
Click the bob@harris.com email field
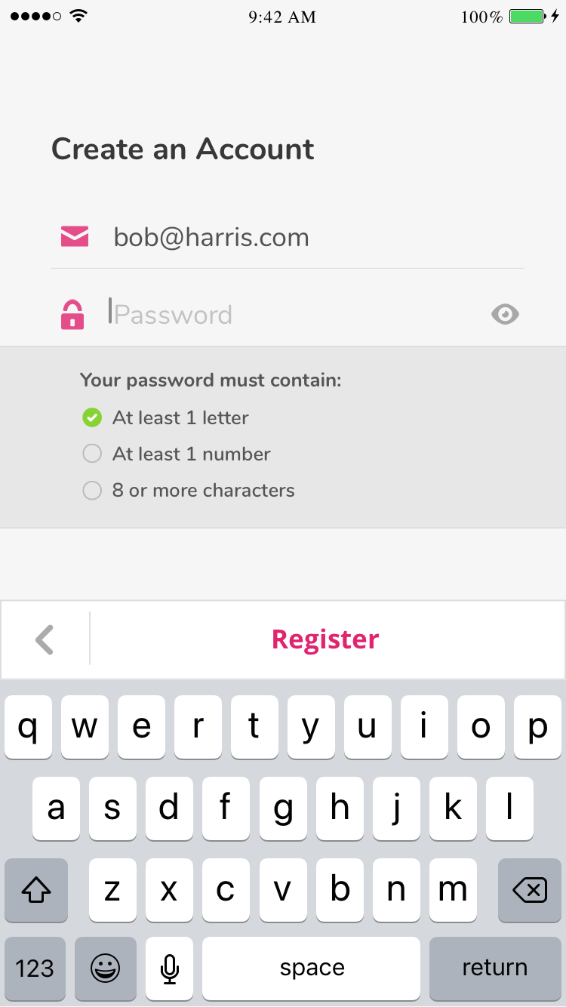(302, 237)
